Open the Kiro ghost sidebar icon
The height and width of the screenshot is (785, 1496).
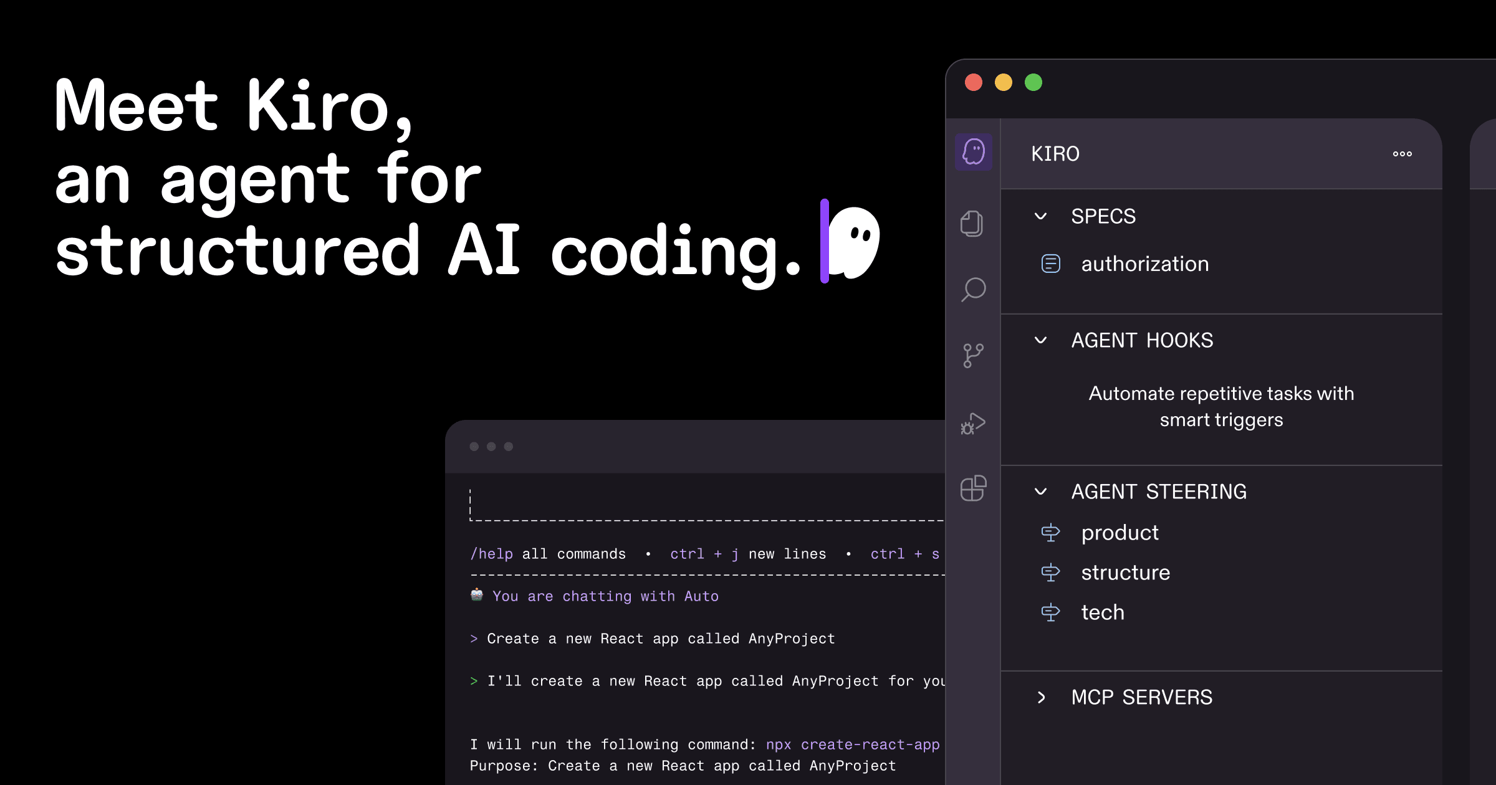pyautogui.click(x=973, y=151)
